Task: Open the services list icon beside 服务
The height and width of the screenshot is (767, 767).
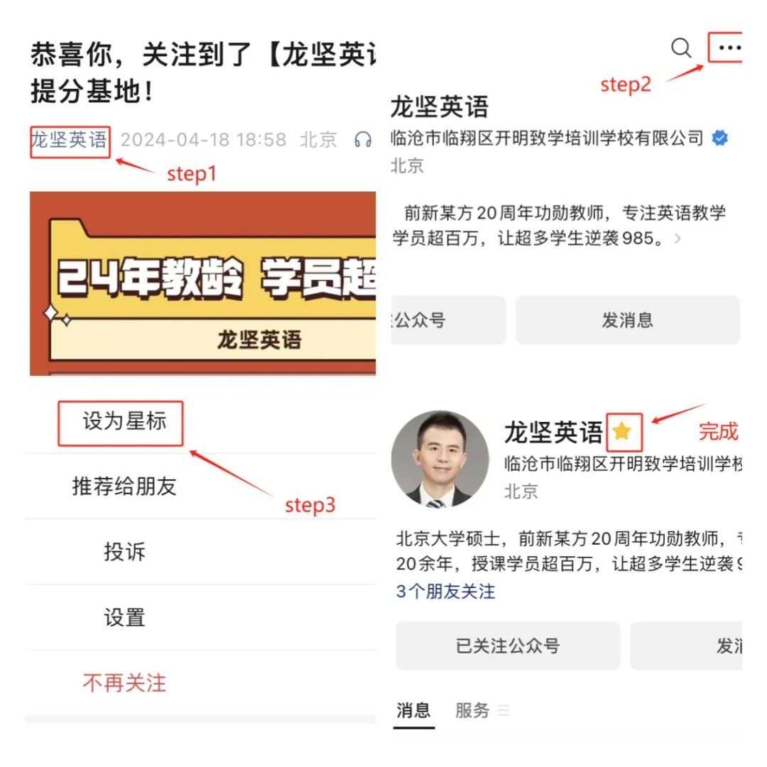Action: click(504, 710)
